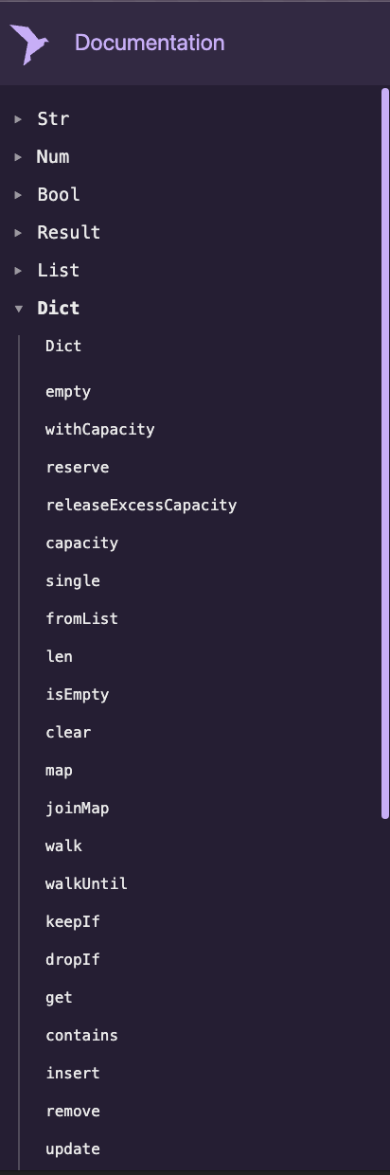Click the Roc bird logo icon
The height and width of the screenshot is (1175, 390).
click(x=30, y=44)
